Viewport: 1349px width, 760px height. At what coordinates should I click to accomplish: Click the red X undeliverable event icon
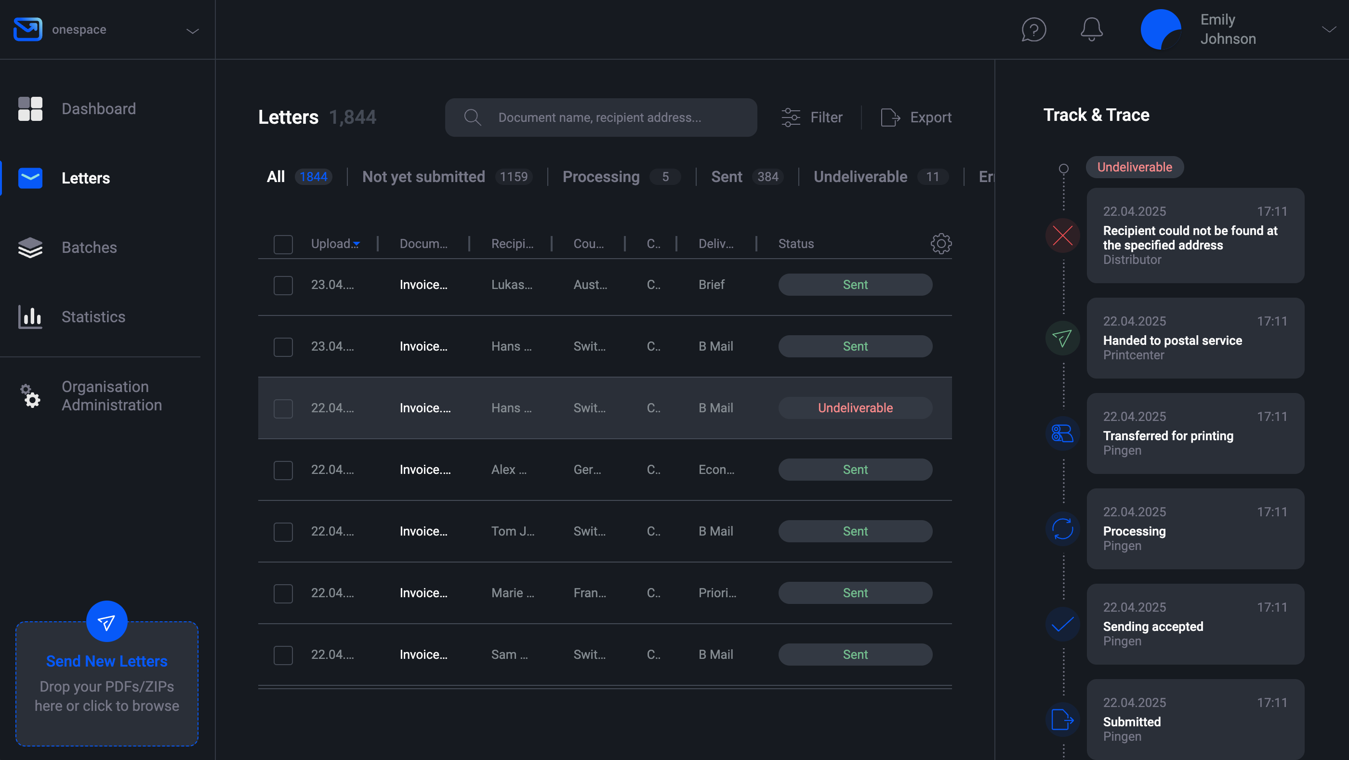coord(1062,236)
